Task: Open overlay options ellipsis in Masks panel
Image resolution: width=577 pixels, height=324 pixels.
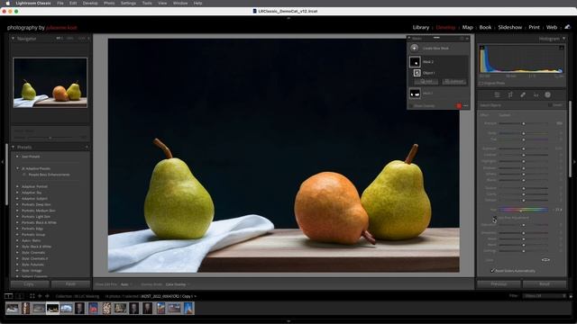Action: pyautogui.click(x=466, y=106)
